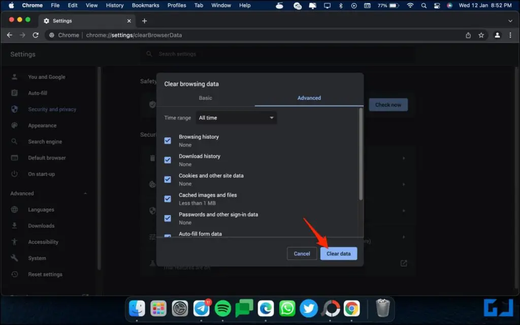Open the Edit menu
The width and height of the screenshot is (520, 325).
point(73,5)
